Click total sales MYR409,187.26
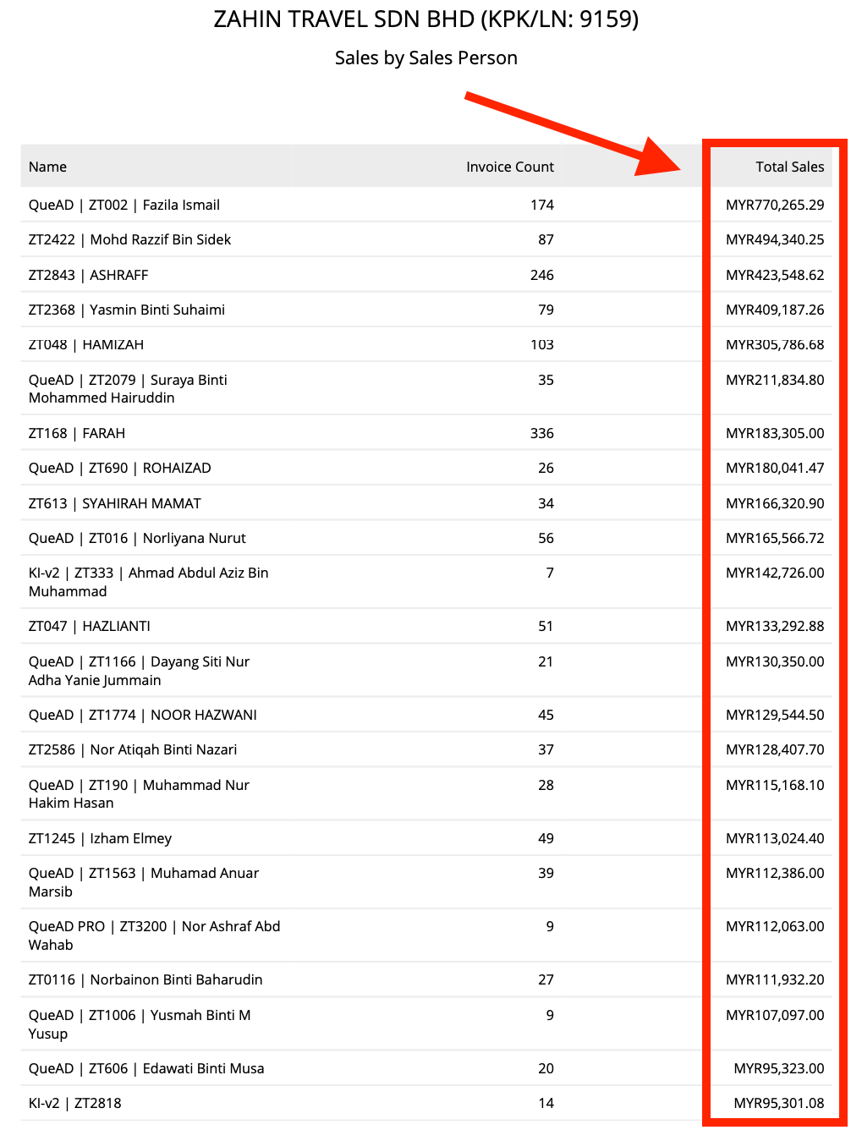The height and width of the screenshot is (1130, 851). (x=775, y=310)
